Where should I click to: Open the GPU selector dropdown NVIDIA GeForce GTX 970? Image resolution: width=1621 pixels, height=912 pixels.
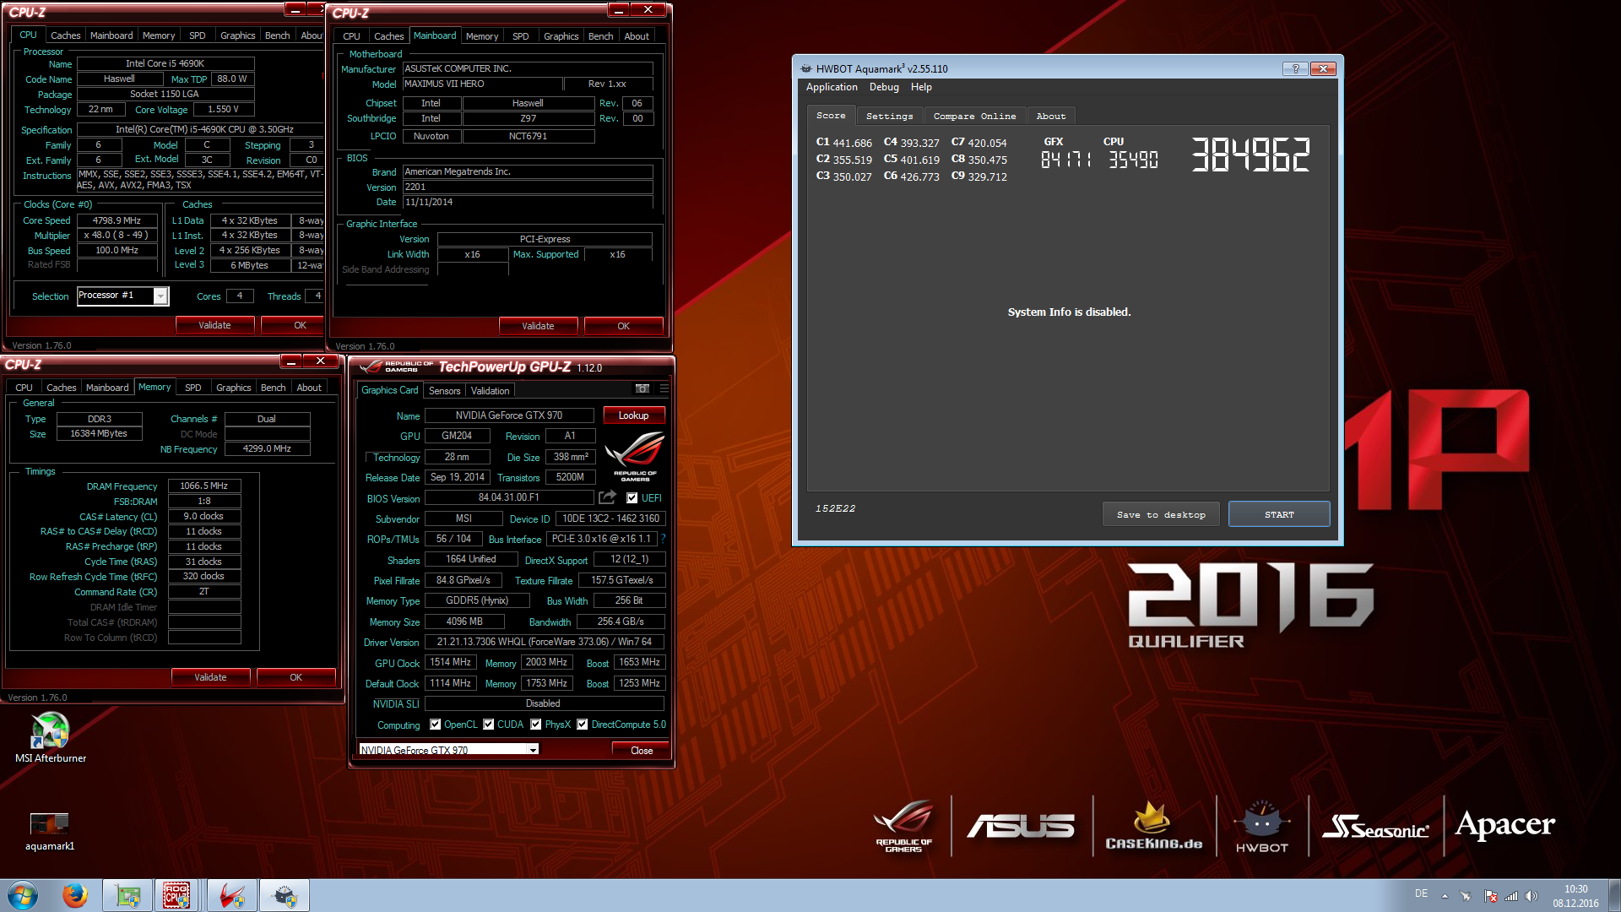pyautogui.click(x=449, y=750)
